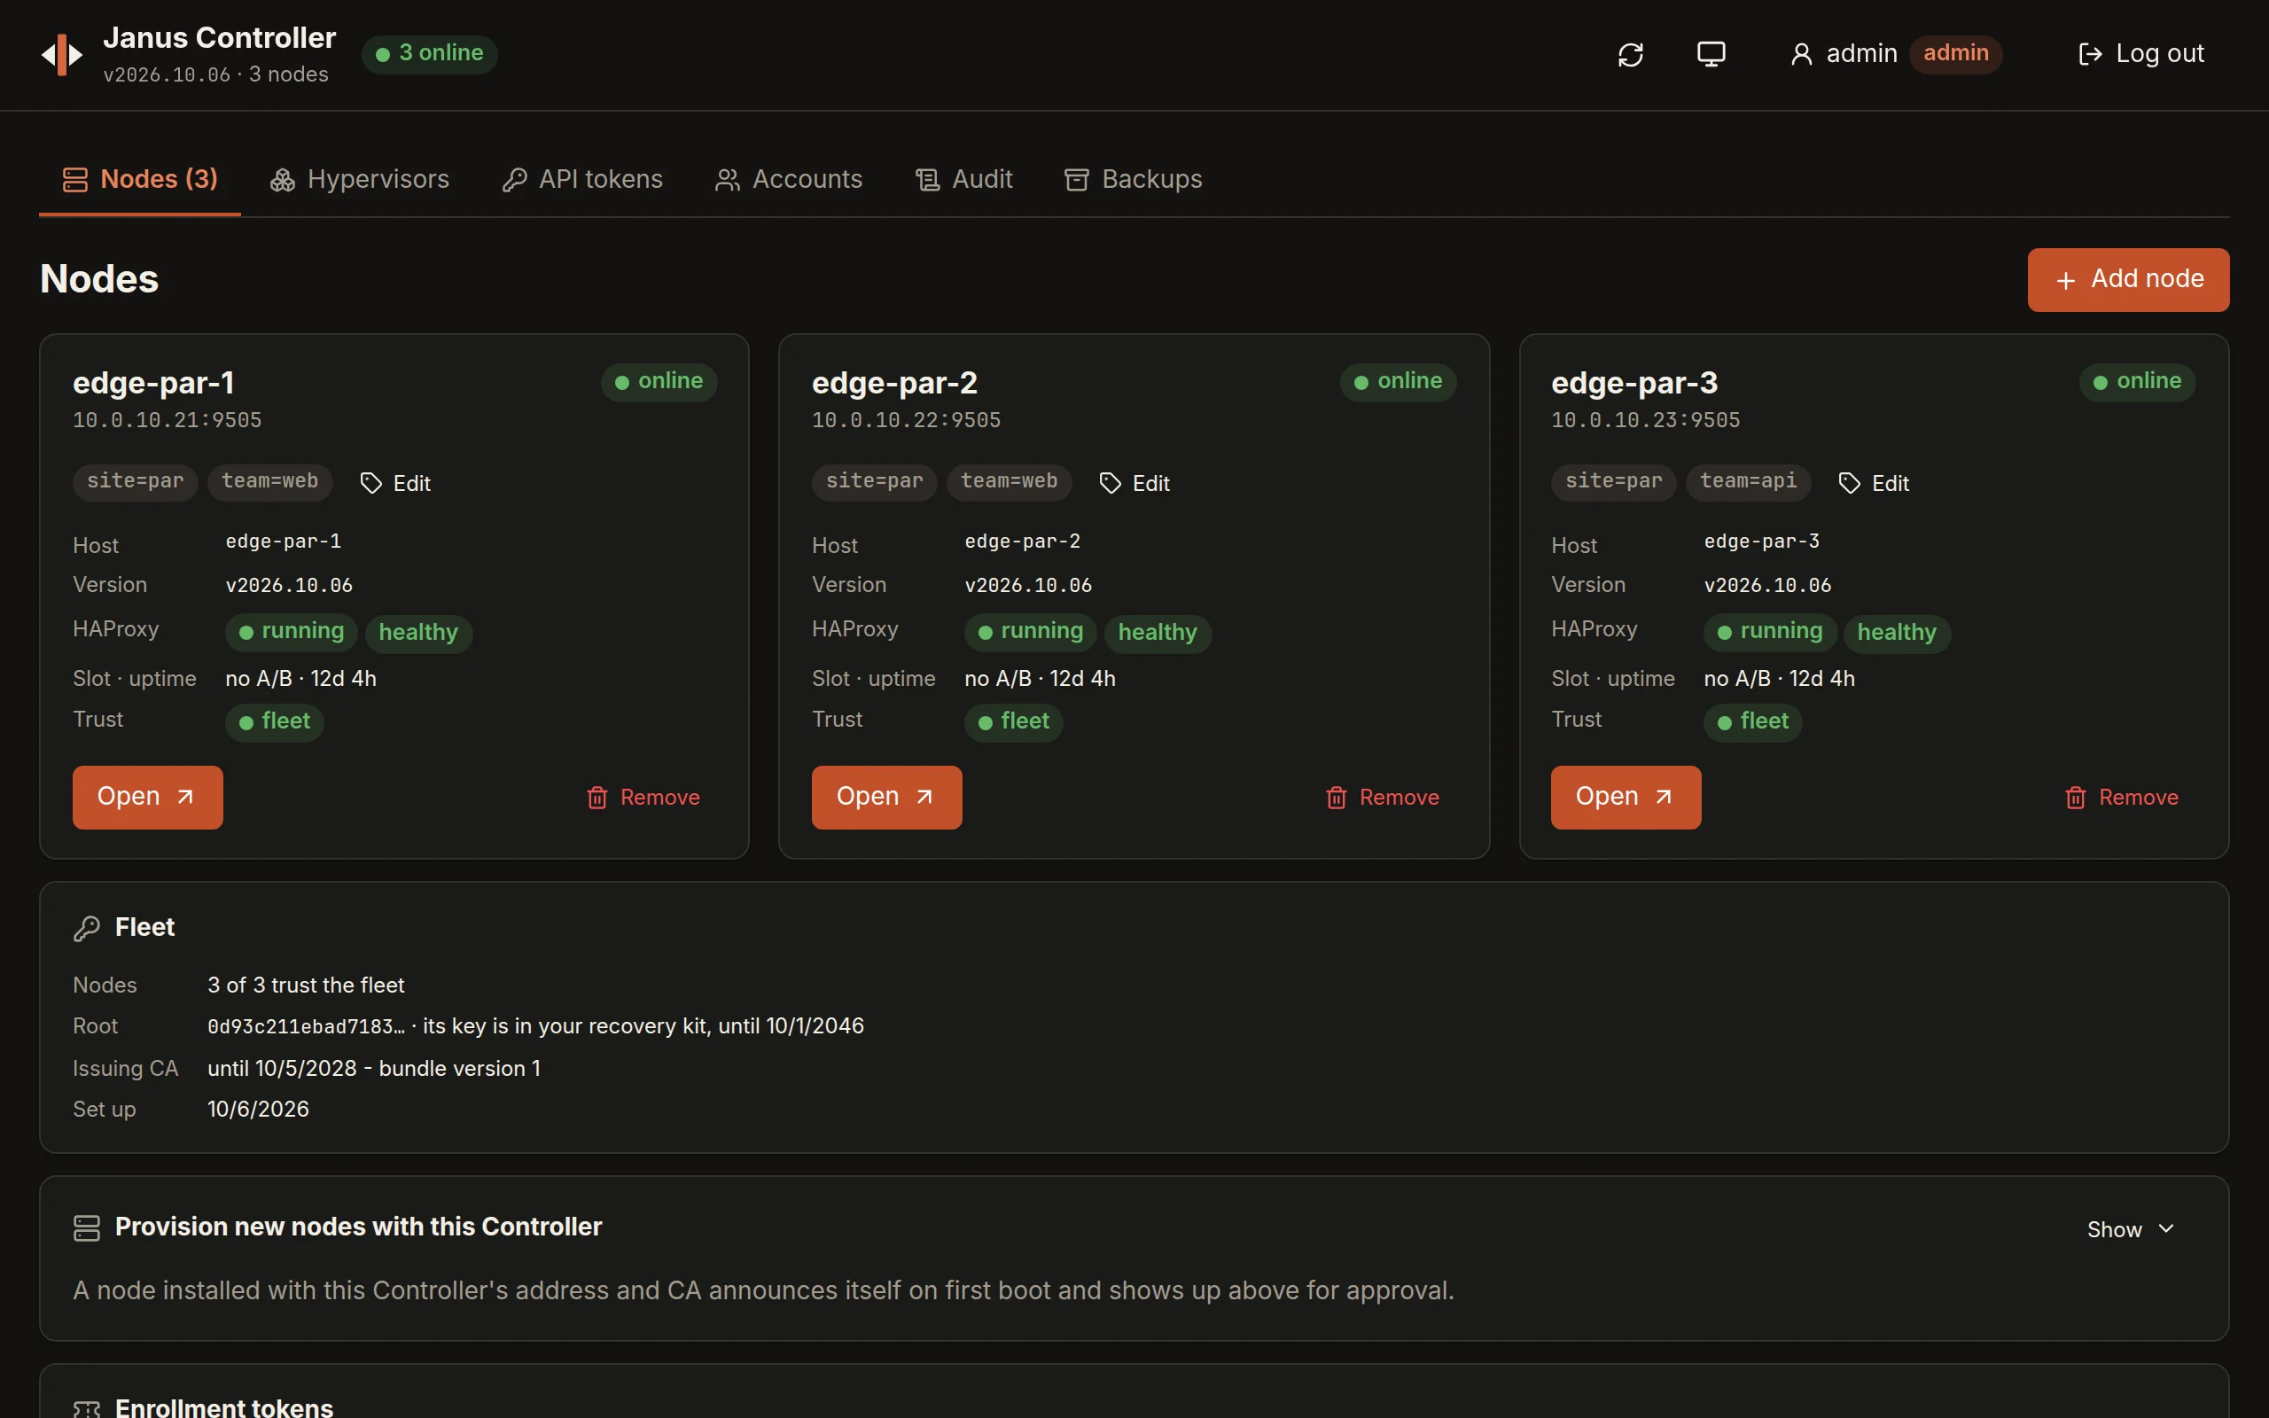Screen dimensions: 2269x1418
Task: Open the API tokens tab
Action: (582, 179)
